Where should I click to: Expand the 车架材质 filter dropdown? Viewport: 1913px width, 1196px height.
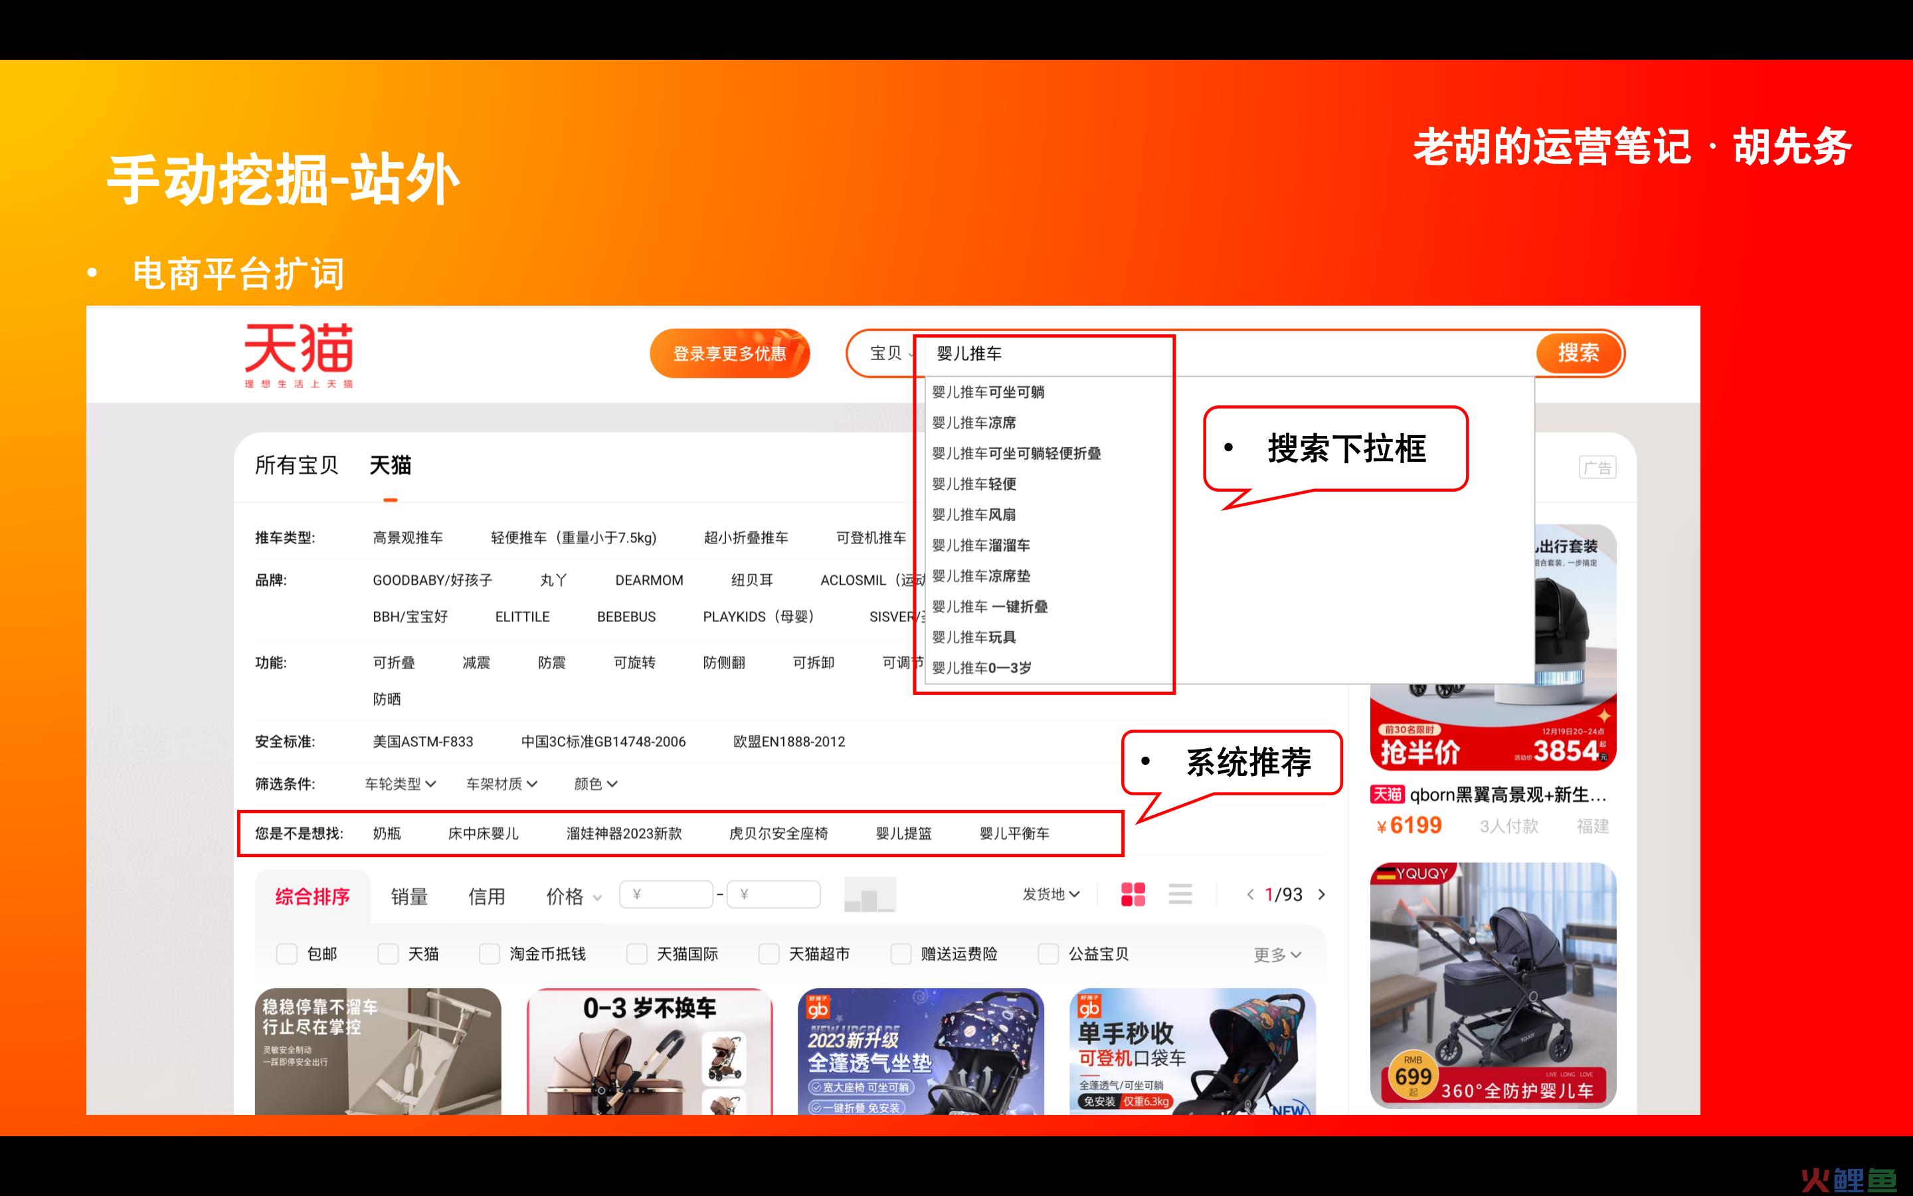502,784
